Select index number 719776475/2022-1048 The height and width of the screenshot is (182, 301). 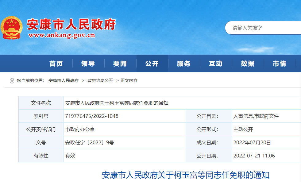pyautogui.click(x=92, y=116)
